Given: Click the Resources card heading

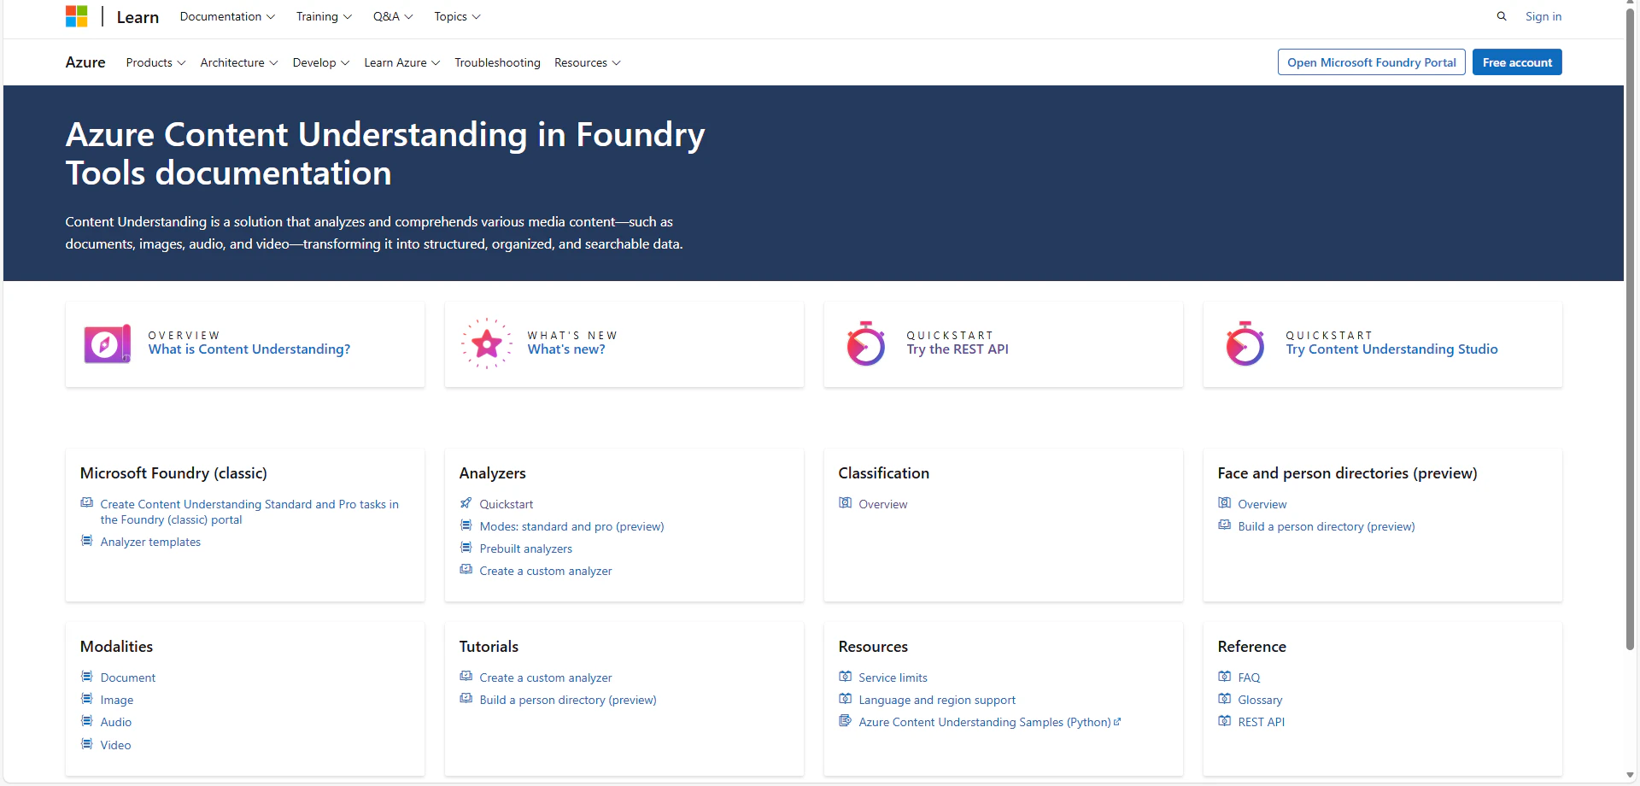Looking at the screenshot, I should tap(873, 647).
